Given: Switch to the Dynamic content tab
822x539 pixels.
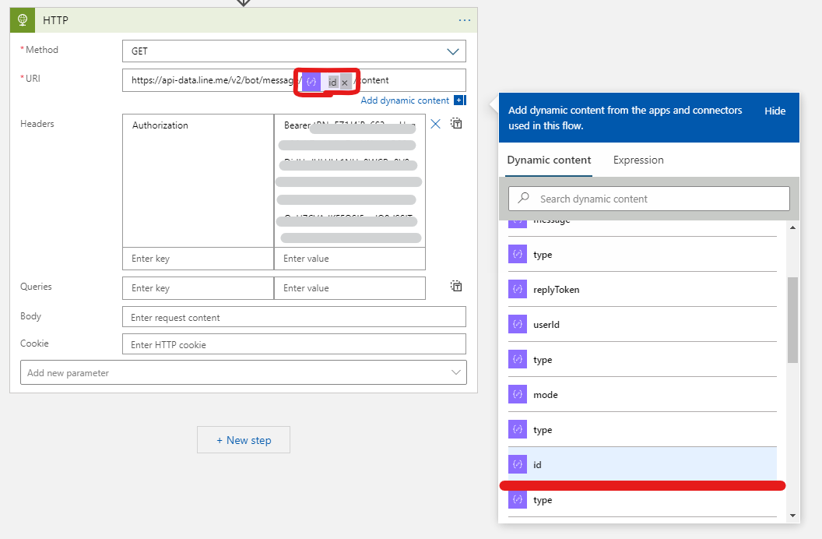Looking at the screenshot, I should [x=549, y=160].
